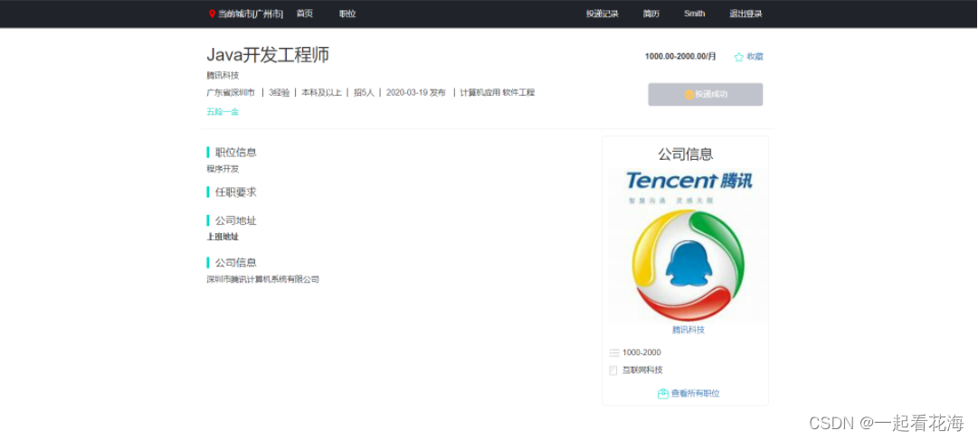The height and width of the screenshot is (440, 978).
Task: Click the Java开发工程师 job title
Action: click(268, 55)
